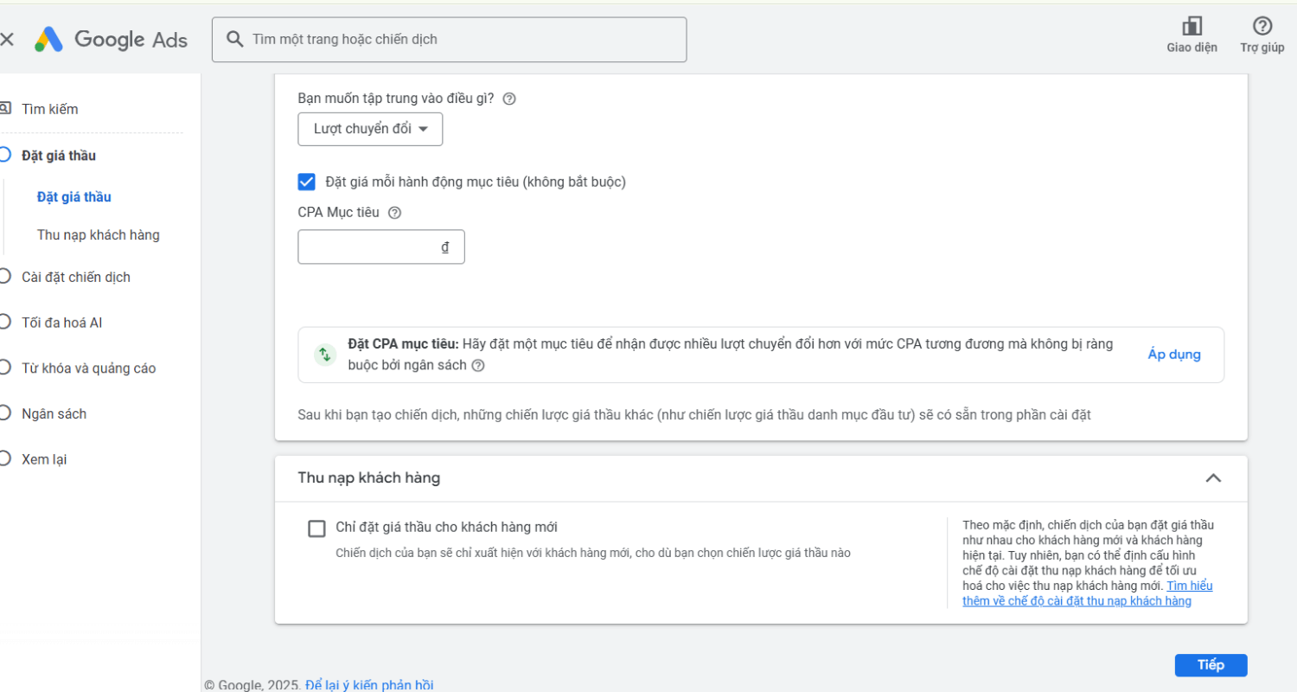Open the Trợ giúp help icon

tap(1262, 27)
